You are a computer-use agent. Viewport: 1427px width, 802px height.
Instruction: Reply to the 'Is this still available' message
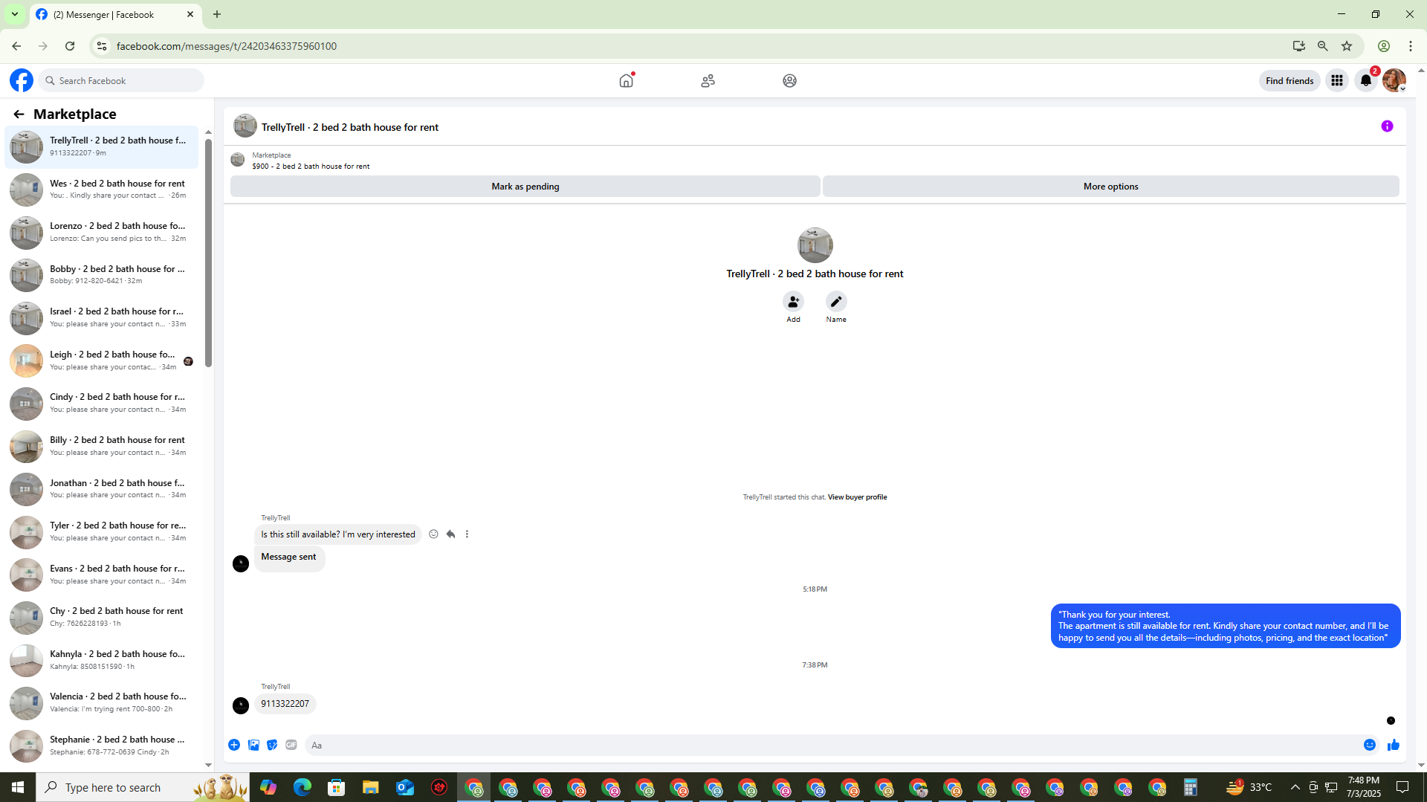(x=450, y=534)
